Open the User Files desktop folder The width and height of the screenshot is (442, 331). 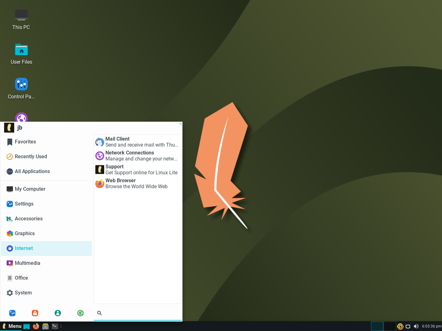click(21, 54)
